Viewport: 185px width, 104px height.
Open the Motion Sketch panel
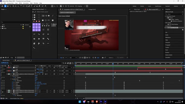[x=169, y=55]
